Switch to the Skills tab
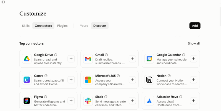 [x=26, y=26]
